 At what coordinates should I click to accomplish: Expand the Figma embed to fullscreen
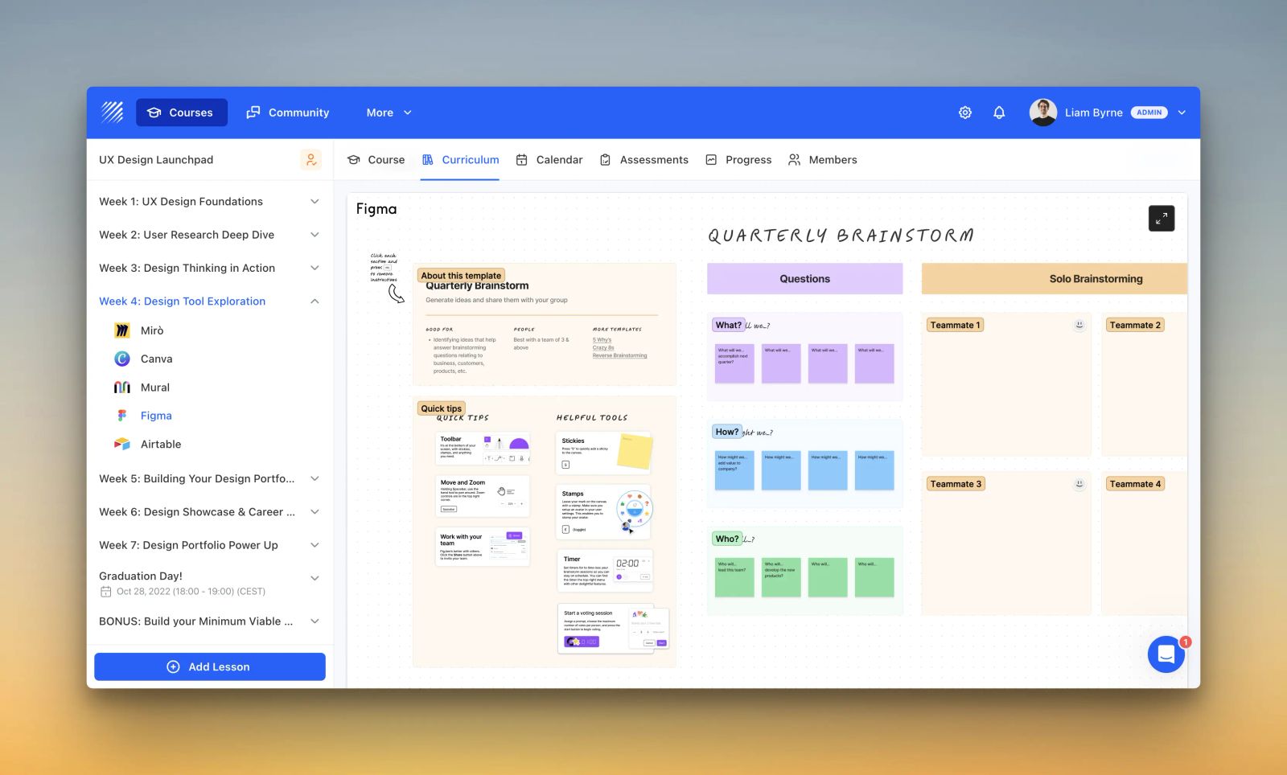(1162, 218)
